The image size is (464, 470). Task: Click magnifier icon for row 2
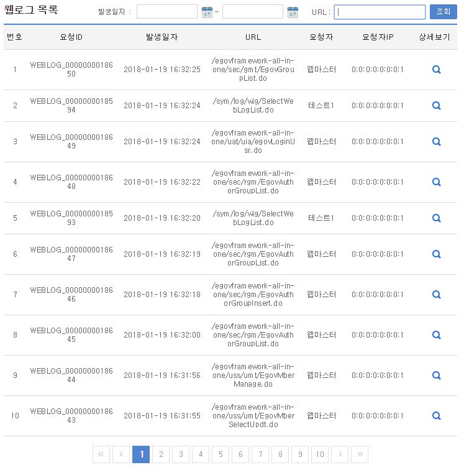click(x=436, y=106)
